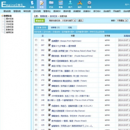130x130 pixels.
Task: Click edit icon for Escape From Nightmare
Action: pyautogui.click(x=49, y=40)
